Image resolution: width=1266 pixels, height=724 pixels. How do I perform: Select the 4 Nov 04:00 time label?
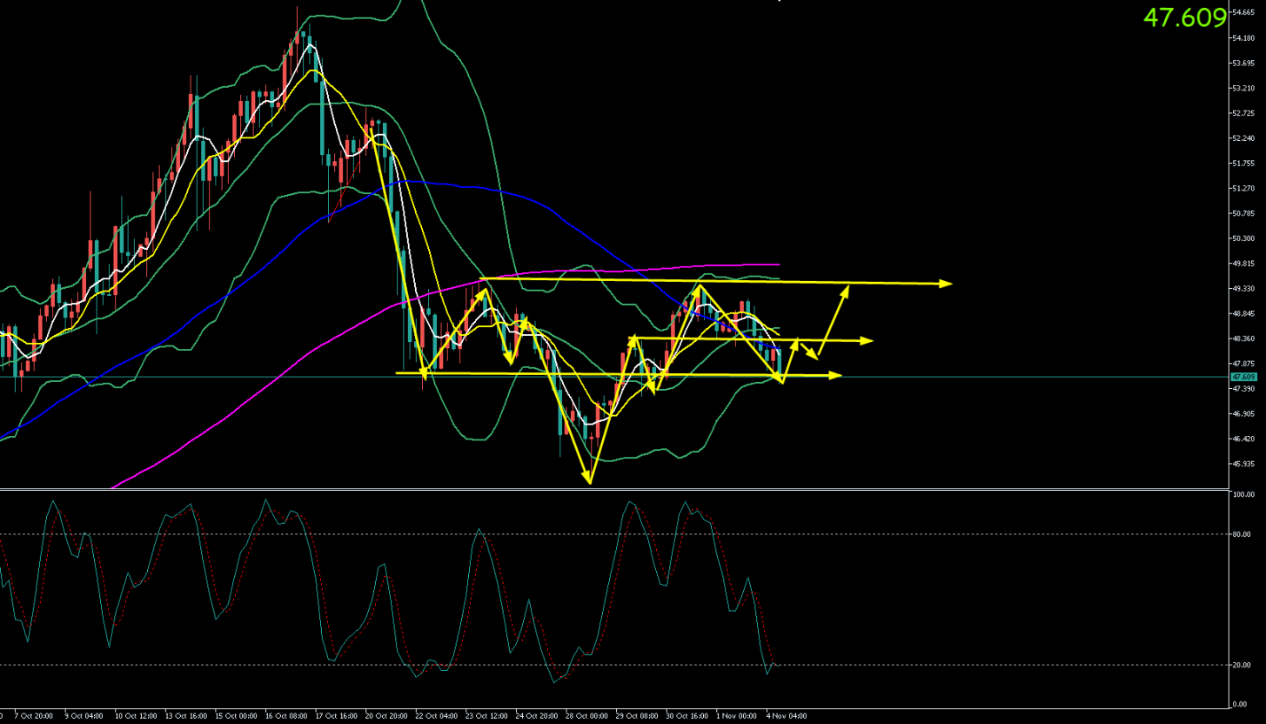(787, 715)
